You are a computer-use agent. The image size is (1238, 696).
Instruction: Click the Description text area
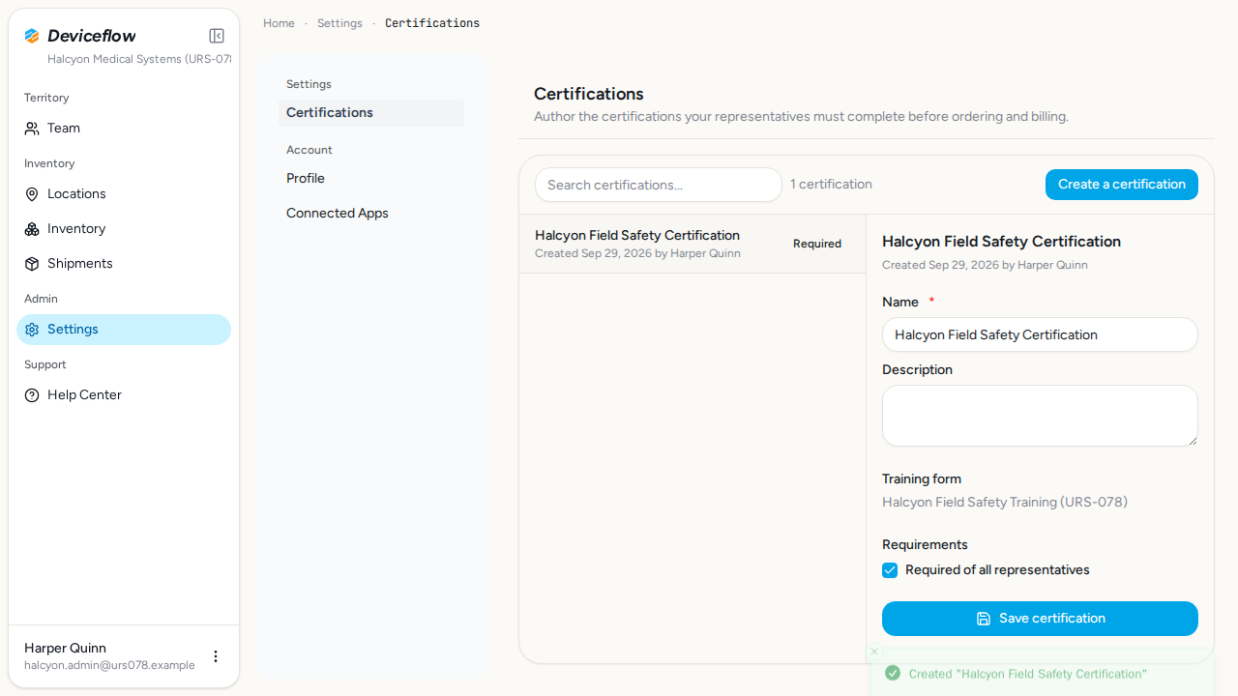tap(1040, 416)
